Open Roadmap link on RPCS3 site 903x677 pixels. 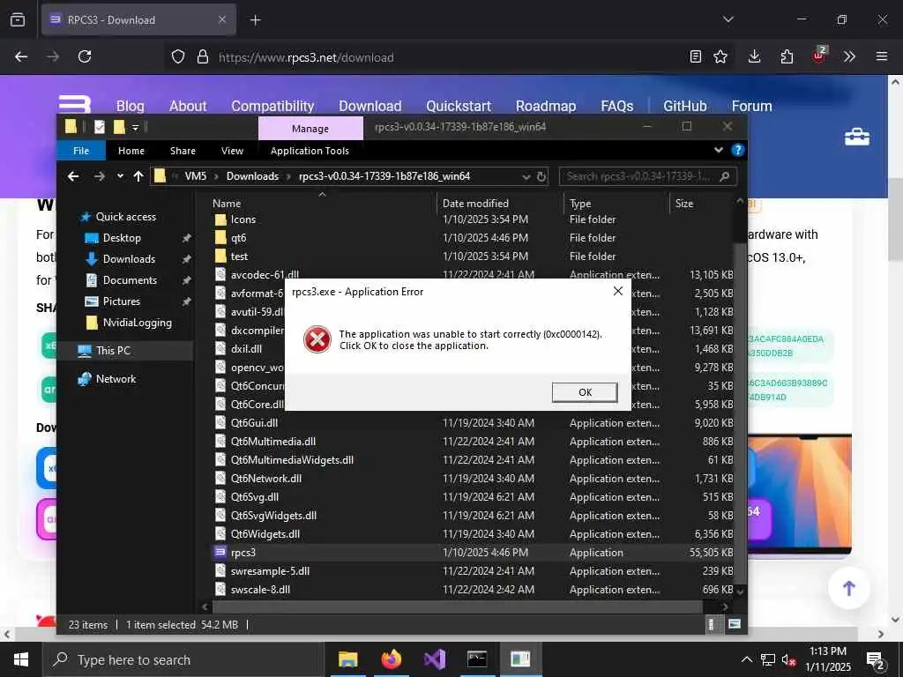coord(546,106)
